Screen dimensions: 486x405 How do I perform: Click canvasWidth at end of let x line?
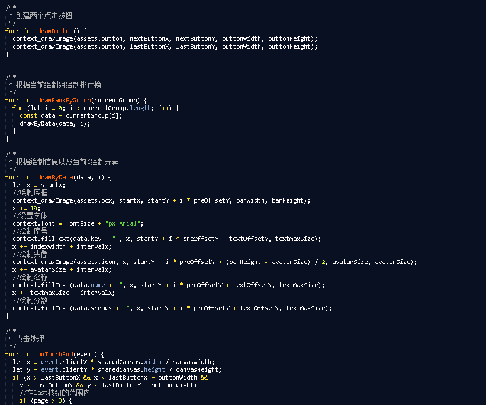(x=192, y=362)
